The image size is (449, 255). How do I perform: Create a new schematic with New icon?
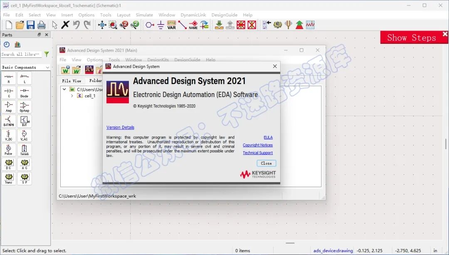pos(9,25)
